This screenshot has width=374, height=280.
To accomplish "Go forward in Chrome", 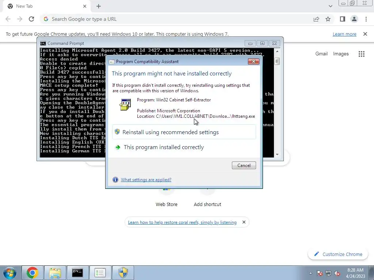I will click(x=20, y=19).
